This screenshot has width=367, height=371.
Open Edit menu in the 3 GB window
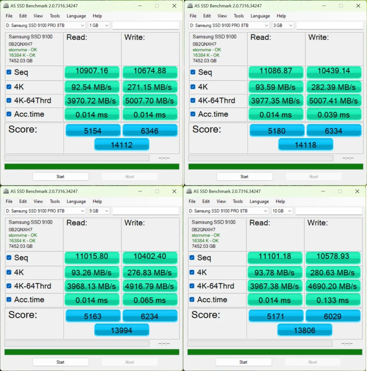pyautogui.click(x=207, y=16)
